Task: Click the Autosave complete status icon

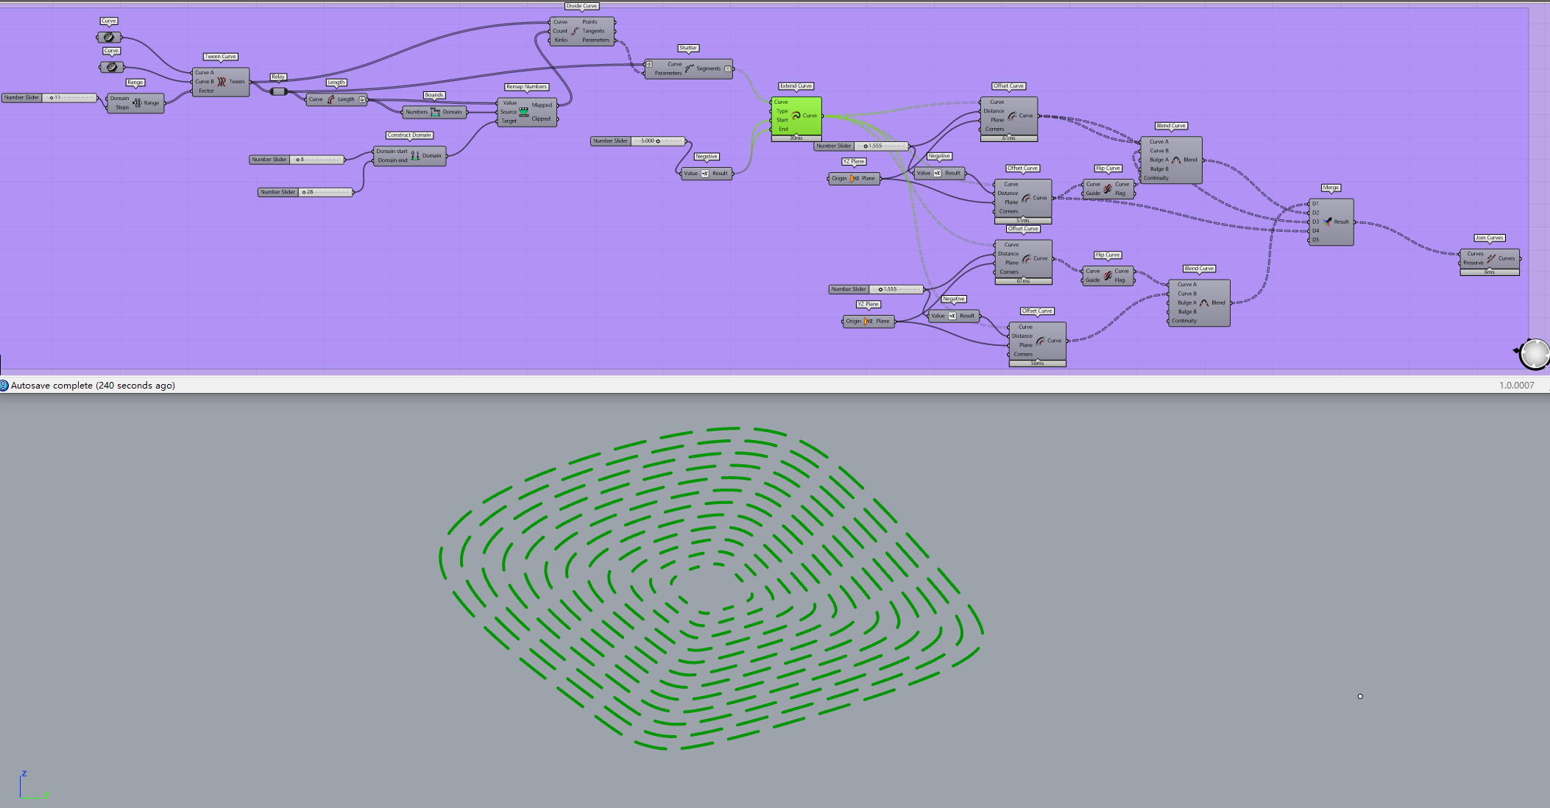Action: coord(4,386)
